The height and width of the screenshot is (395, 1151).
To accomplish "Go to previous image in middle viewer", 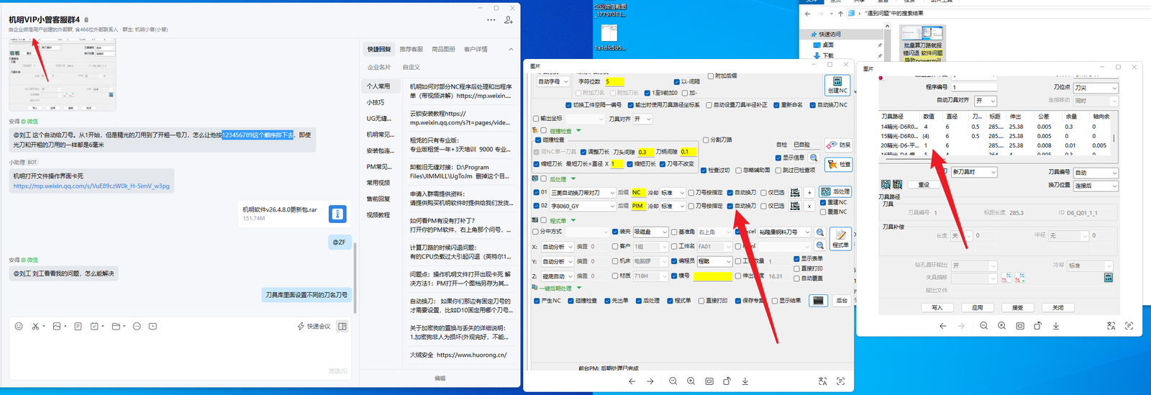I will click(x=632, y=381).
